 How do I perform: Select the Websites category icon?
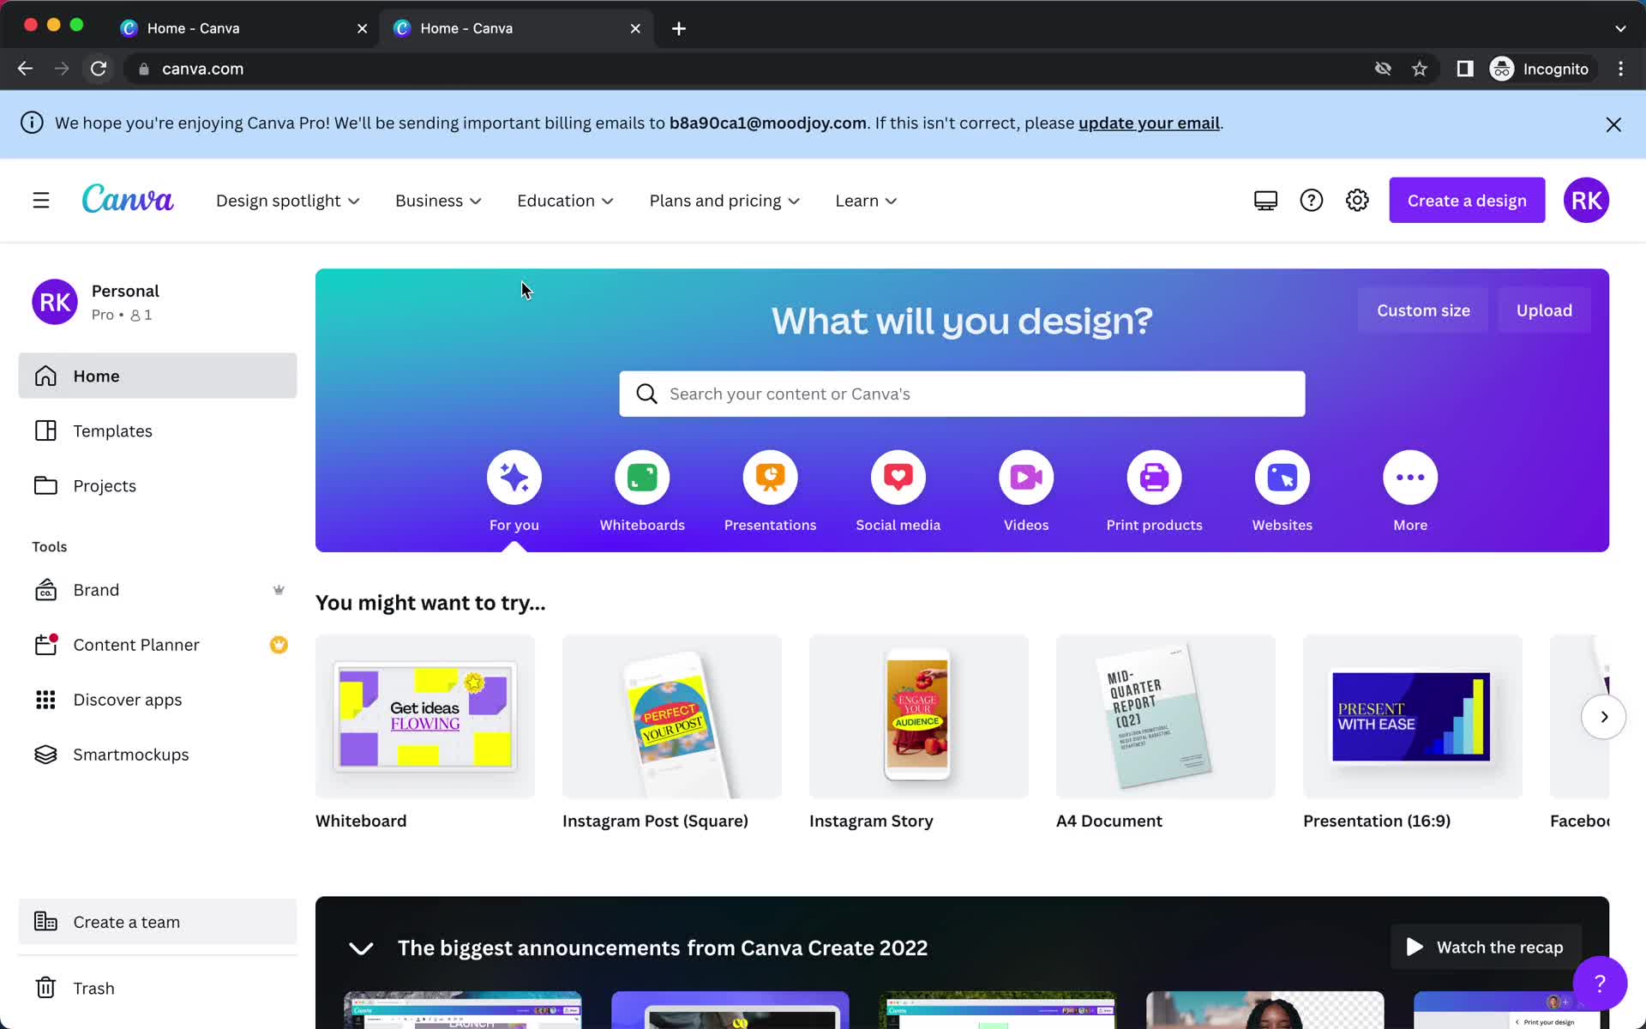[x=1283, y=478]
